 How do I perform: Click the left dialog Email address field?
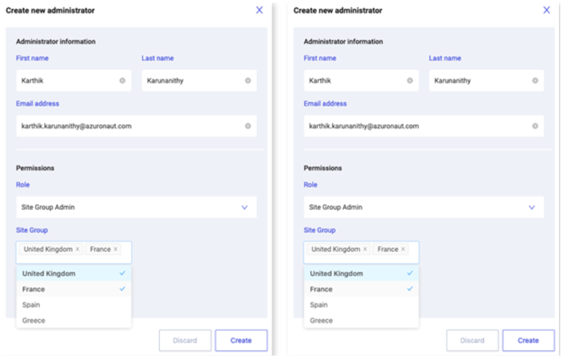coord(136,126)
